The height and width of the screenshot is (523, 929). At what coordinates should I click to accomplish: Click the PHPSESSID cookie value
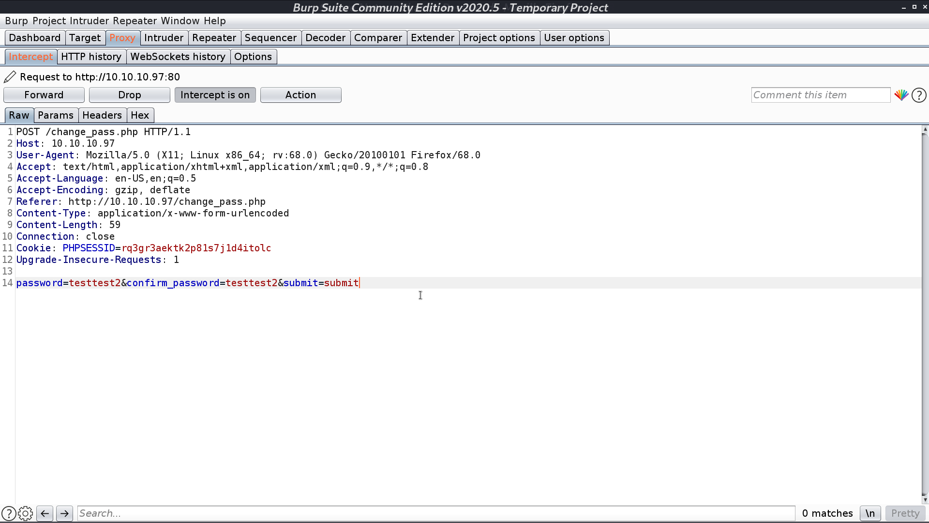(196, 248)
